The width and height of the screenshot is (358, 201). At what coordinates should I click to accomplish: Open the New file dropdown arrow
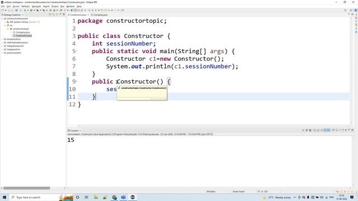(6, 10)
